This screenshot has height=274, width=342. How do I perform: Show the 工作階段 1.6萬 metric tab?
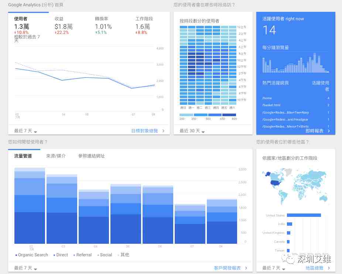coord(144,25)
